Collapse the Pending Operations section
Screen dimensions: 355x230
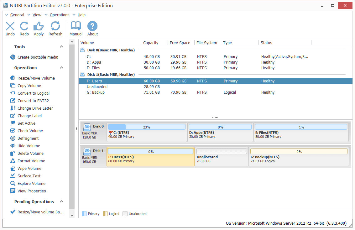coord(61,201)
